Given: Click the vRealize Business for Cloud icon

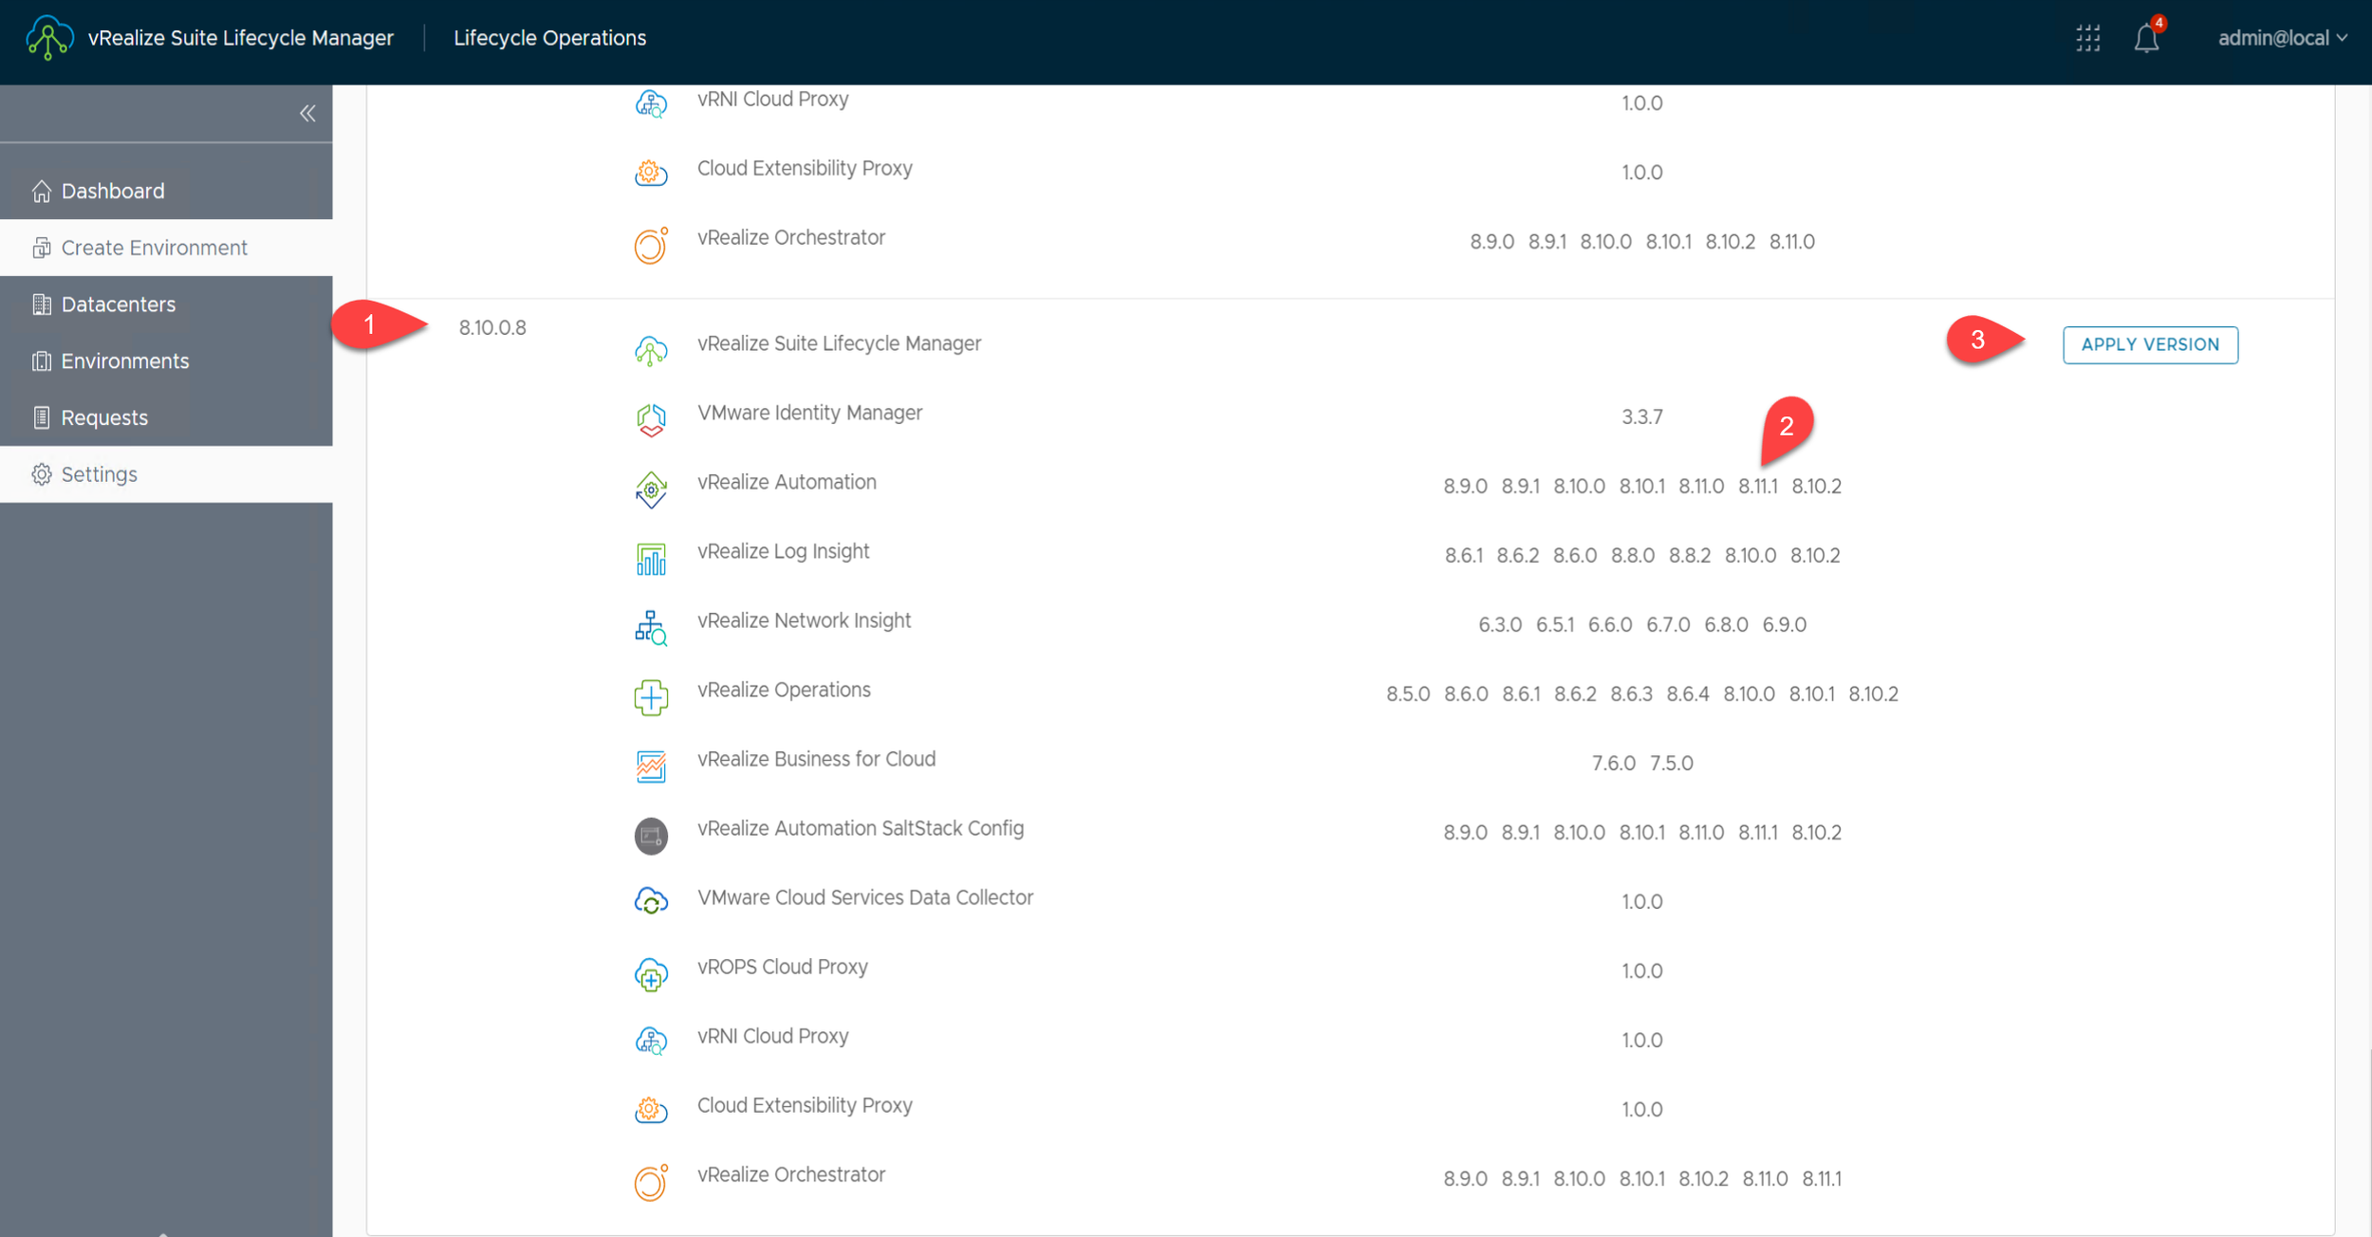Looking at the screenshot, I should 651,766.
